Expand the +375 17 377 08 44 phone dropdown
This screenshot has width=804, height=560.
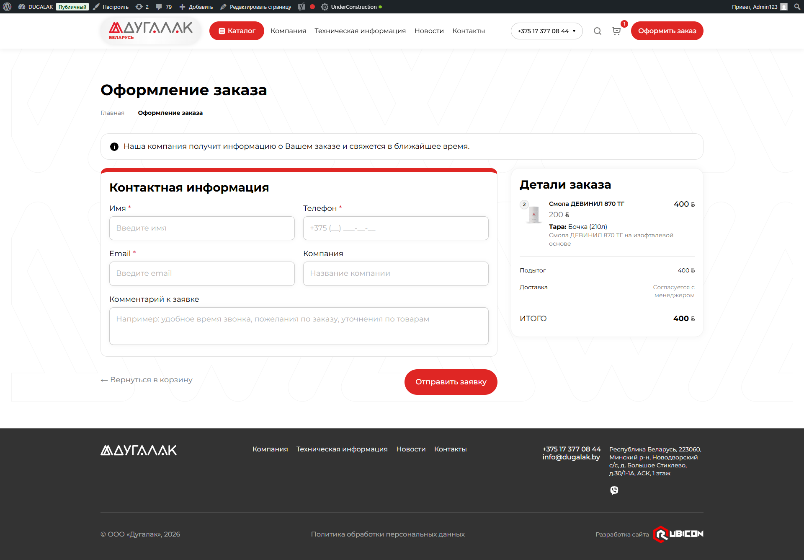click(546, 31)
